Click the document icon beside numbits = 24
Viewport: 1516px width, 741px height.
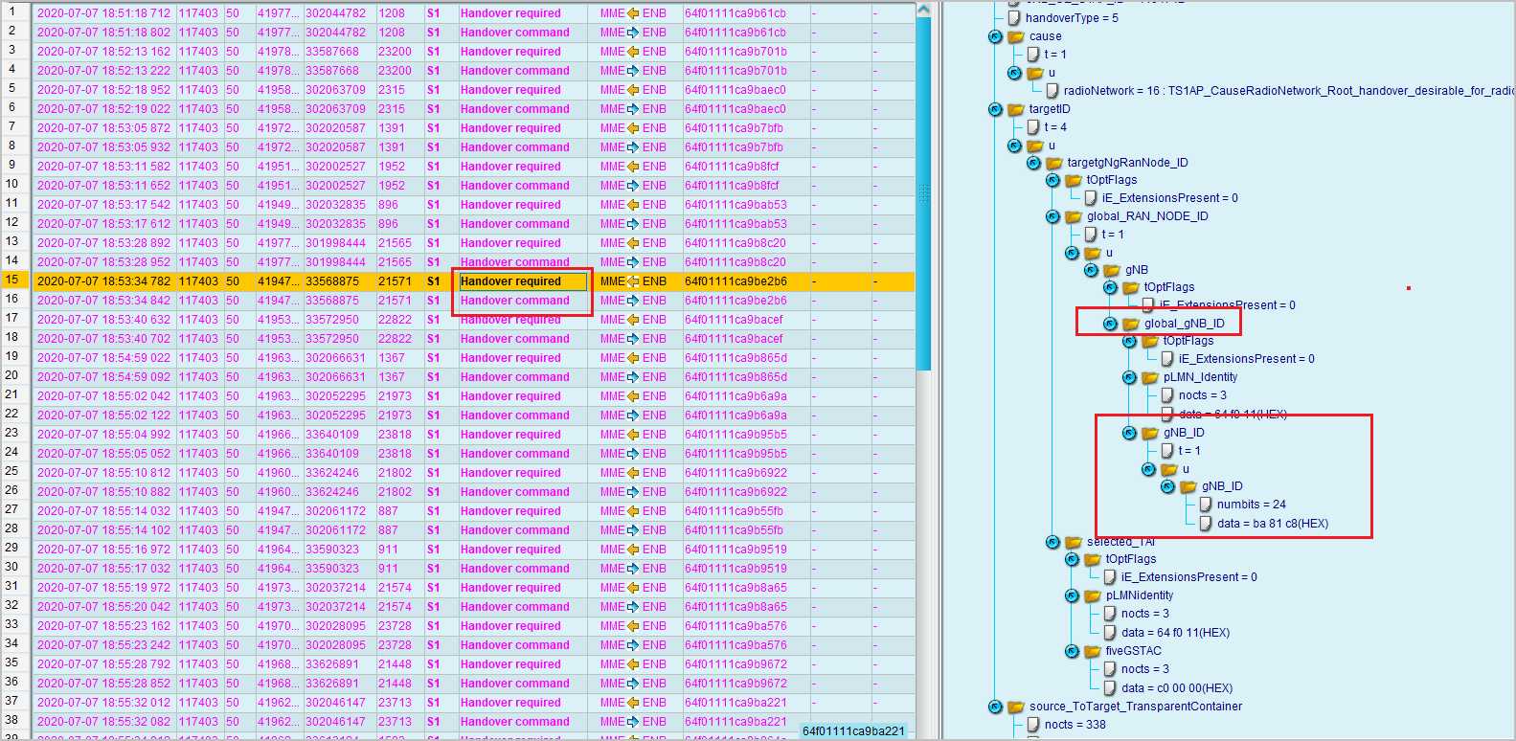coord(1205,505)
